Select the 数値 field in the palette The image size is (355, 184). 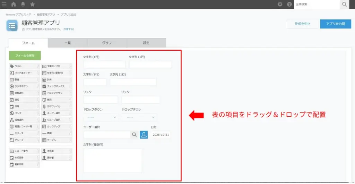(25, 80)
